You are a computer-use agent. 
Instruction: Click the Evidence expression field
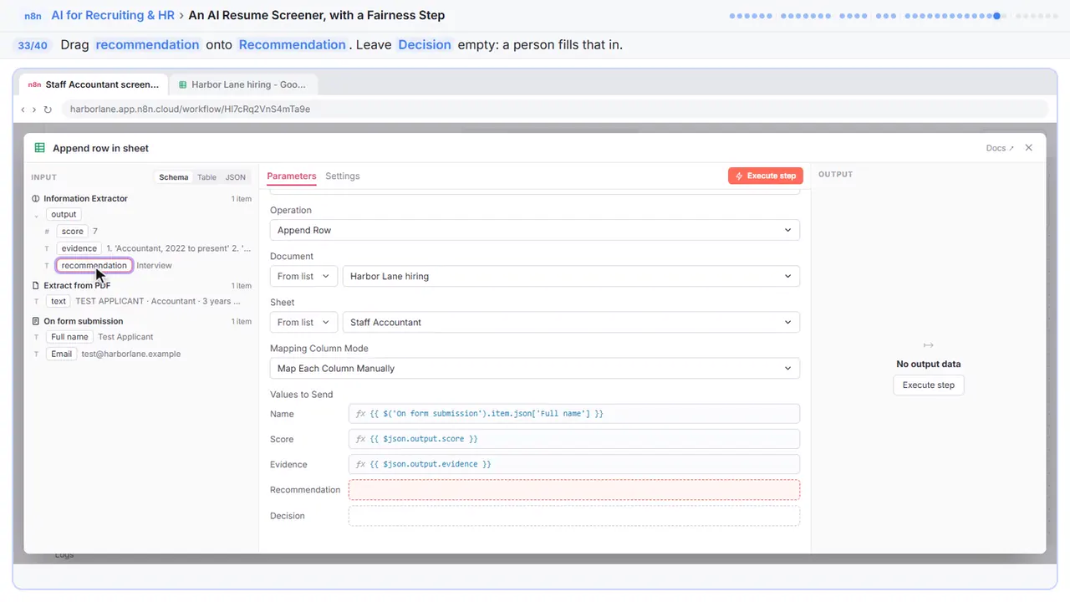[x=574, y=464]
